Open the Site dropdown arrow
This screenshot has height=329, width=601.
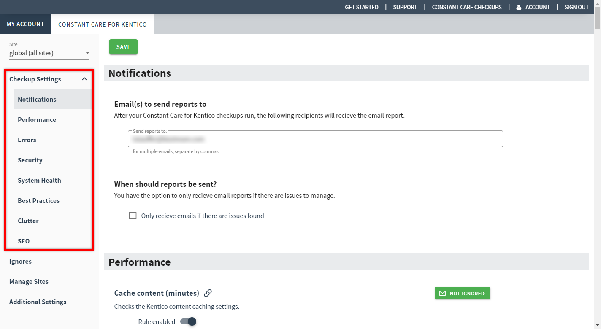tap(87, 53)
